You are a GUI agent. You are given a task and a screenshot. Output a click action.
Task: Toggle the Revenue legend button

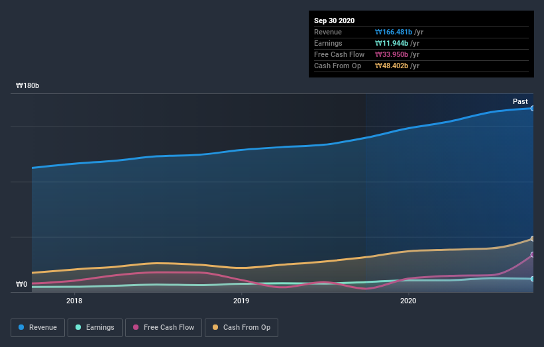[38, 328]
